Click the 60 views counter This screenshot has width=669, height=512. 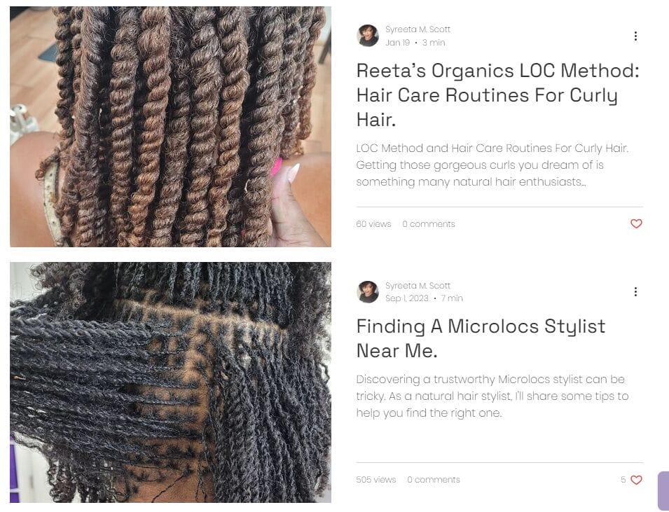pyautogui.click(x=373, y=224)
